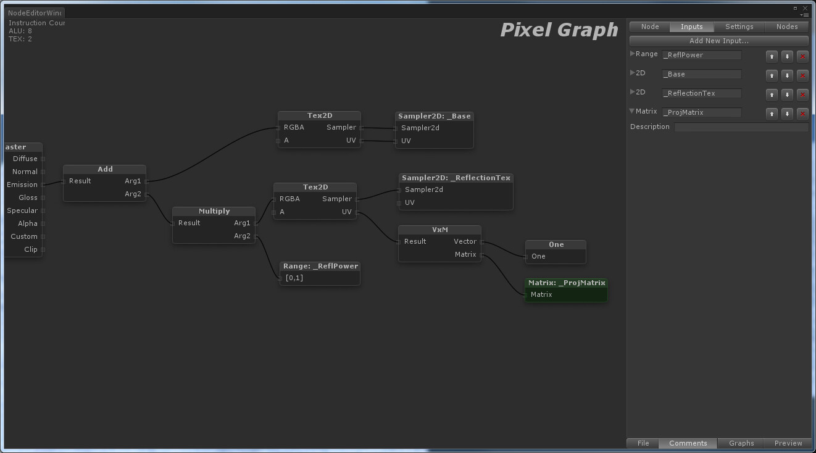Delete the _ReflectionTex input with red X
The image size is (816, 453).
pyautogui.click(x=802, y=94)
